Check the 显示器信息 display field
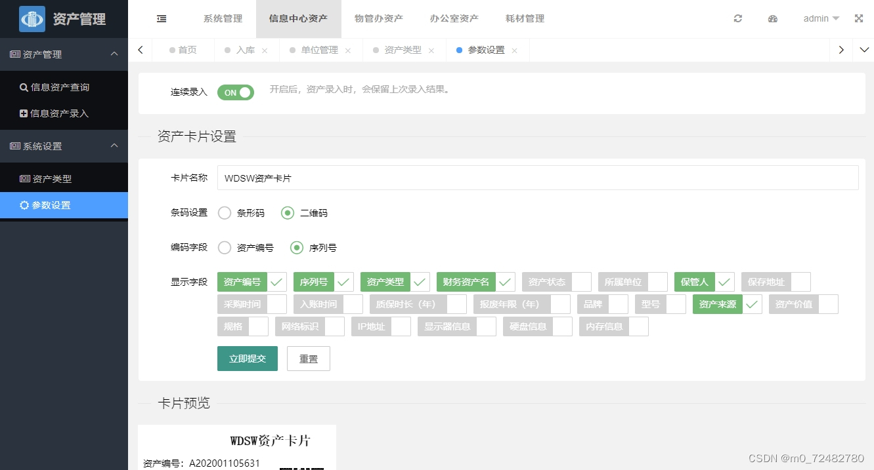Image resolution: width=874 pixels, height=470 pixels. (457, 327)
